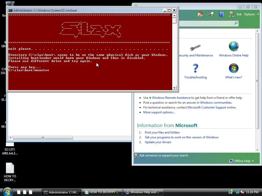Click the cmd window scroll up arrow
The height and width of the screenshot is (196, 262).
[174, 16]
